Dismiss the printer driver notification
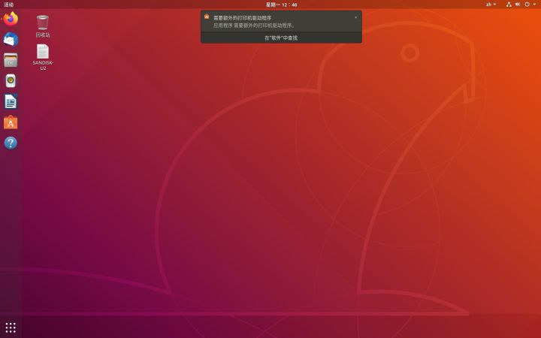This screenshot has height=338, width=541. click(x=355, y=17)
